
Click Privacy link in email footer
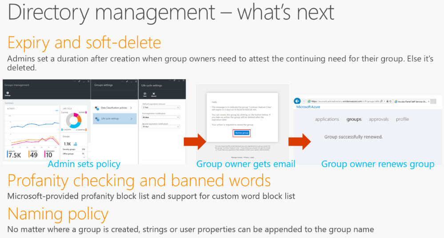tap(246, 157)
